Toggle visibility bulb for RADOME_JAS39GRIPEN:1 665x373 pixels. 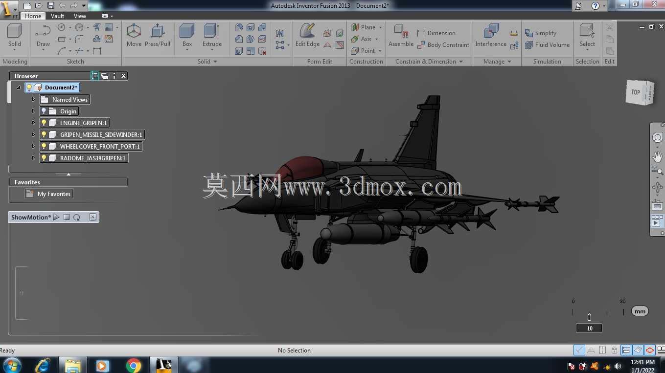(x=44, y=158)
